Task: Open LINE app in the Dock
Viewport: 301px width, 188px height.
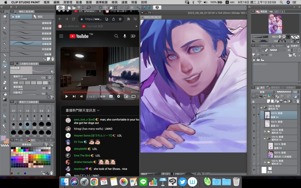Action: coord(143,182)
